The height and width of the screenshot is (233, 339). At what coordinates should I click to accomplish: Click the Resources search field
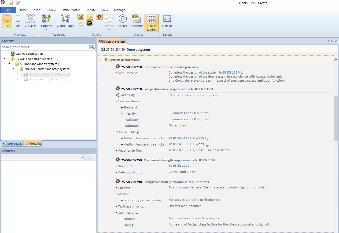click(x=40, y=157)
